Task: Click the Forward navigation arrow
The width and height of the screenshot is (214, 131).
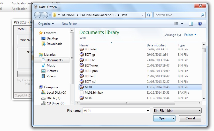Action: [45, 15]
